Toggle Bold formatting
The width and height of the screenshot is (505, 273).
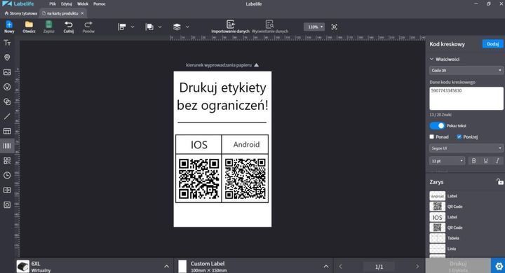[x=473, y=161]
